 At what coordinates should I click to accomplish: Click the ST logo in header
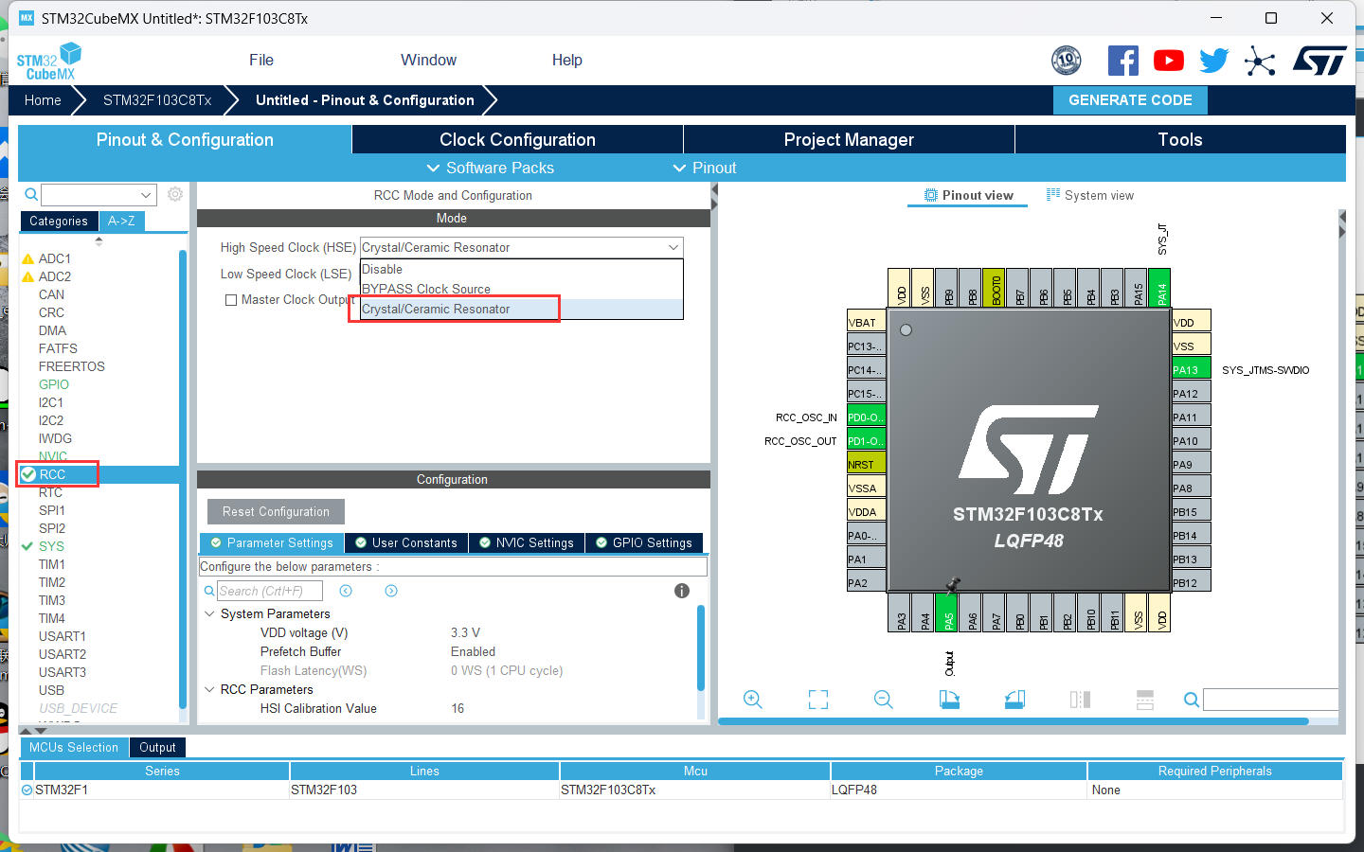pyautogui.click(x=1319, y=61)
